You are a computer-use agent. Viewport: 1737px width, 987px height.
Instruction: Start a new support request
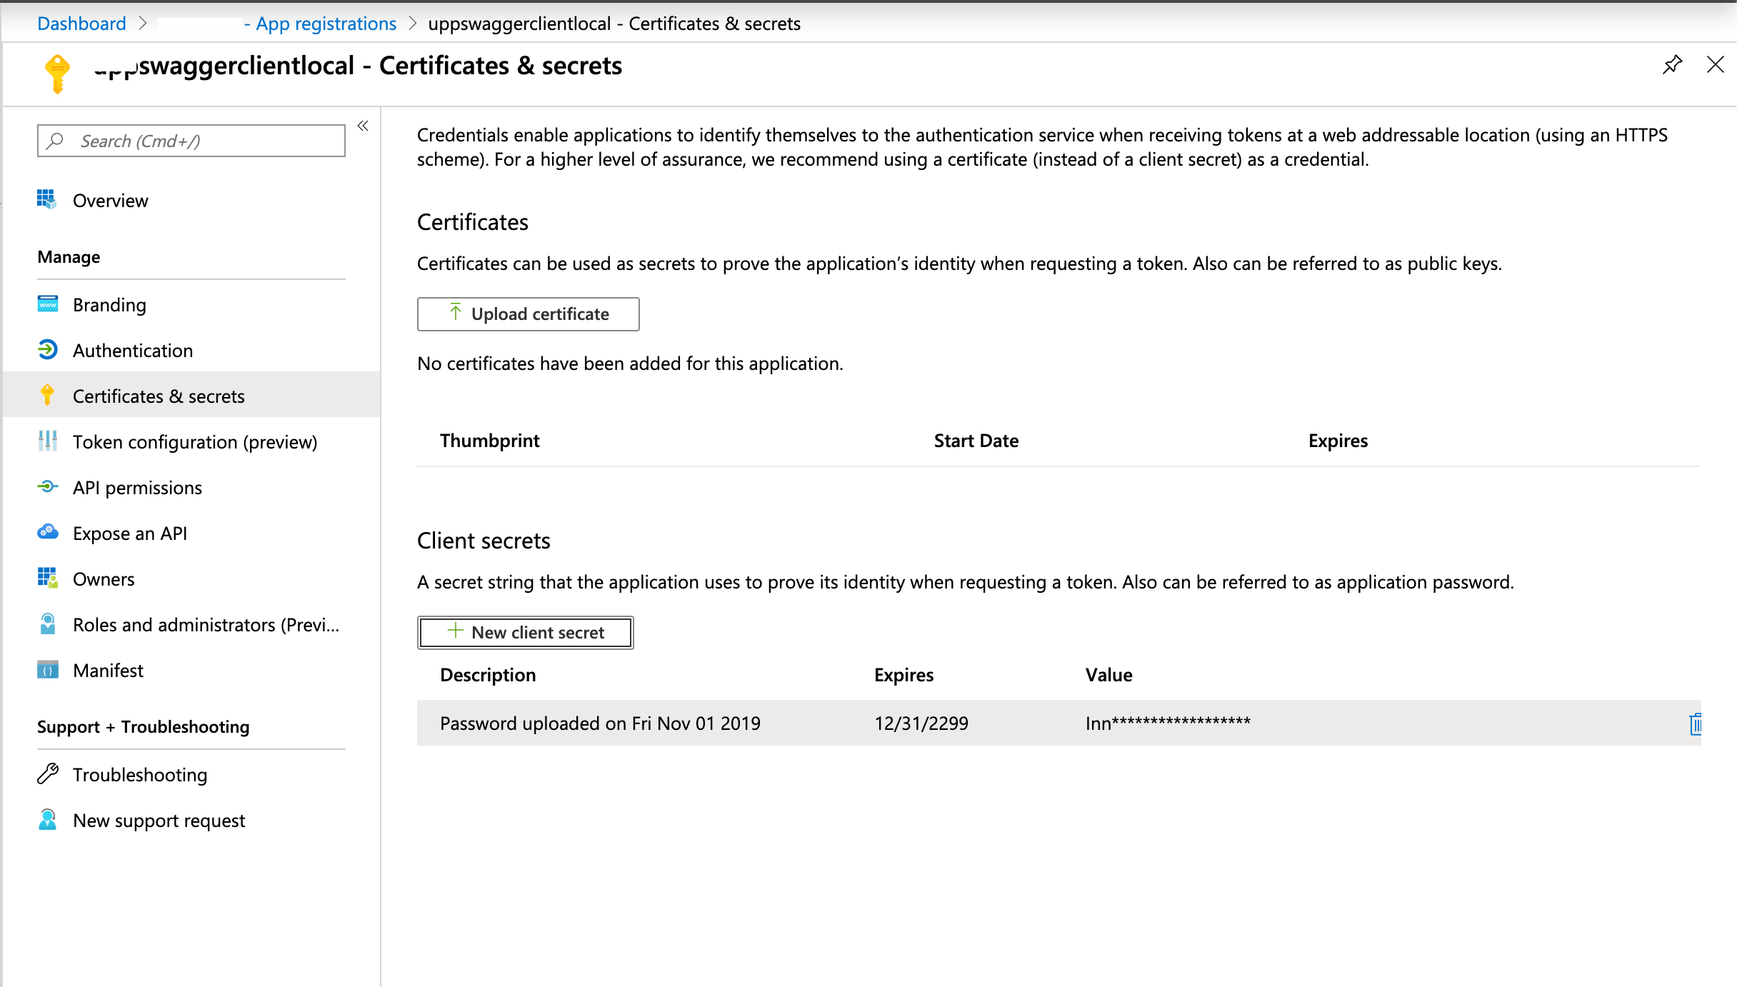[159, 820]
